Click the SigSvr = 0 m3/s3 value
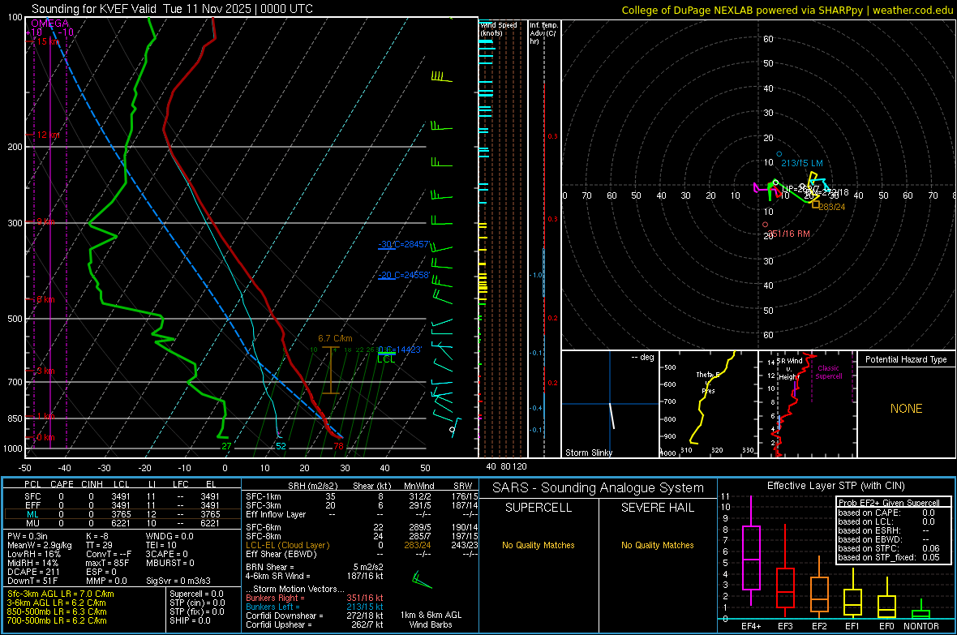957x635 pixels. (178, 581)
